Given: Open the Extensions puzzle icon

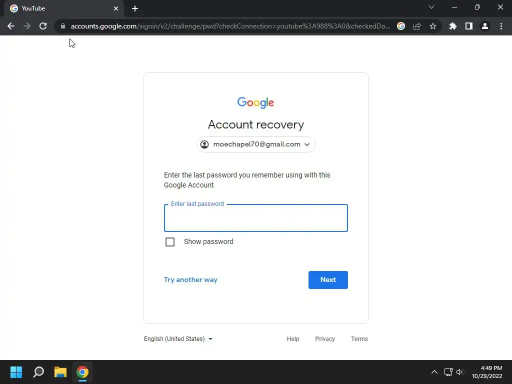Looking at the screenshot, I should tap(453, 26).
